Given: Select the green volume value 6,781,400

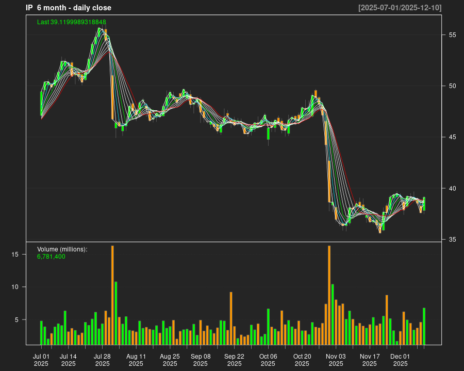Looking at the screenshot, I should click(51, 256).
